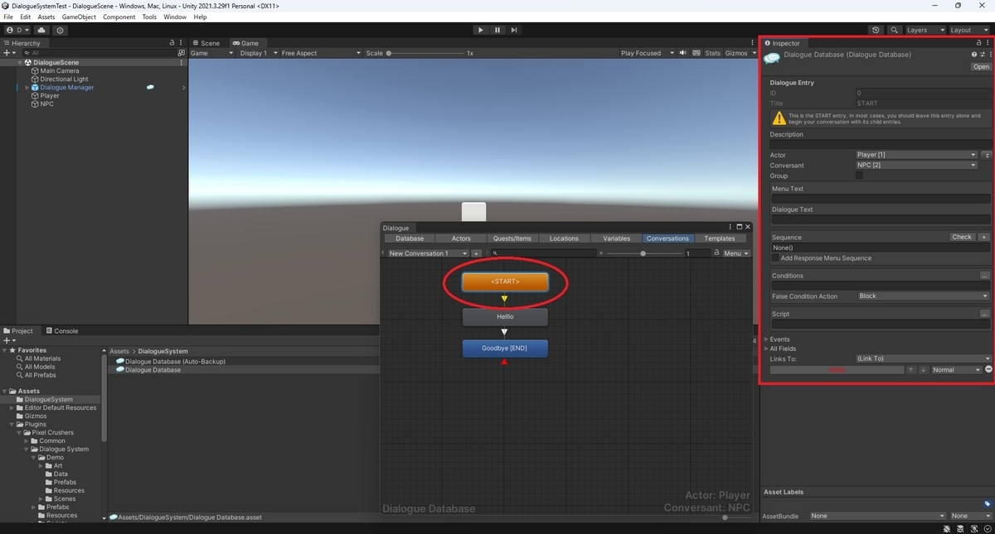Adjust the Dialogue canvas zoom slider
This screenshot has width=995, height=534.
click(645, 253)
